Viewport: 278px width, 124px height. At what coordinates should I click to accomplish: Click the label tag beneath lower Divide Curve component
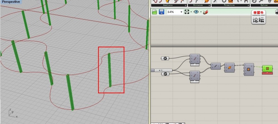click(195, 82)
